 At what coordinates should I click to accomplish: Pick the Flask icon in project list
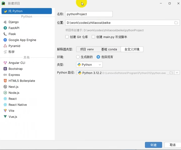[5, 34]
